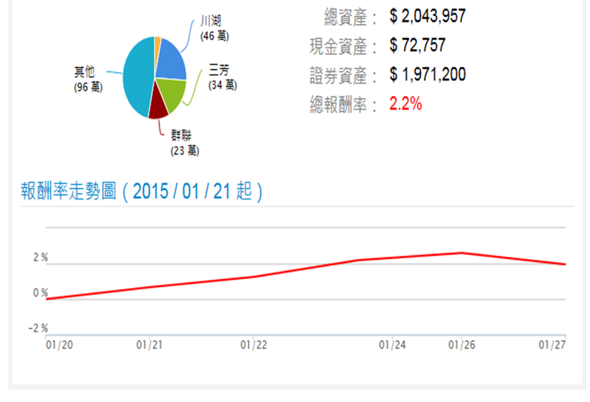This screenshot has width=590, height=402.
Task: Click the 01/26 peak on red line
Action: tap(462, 252)
